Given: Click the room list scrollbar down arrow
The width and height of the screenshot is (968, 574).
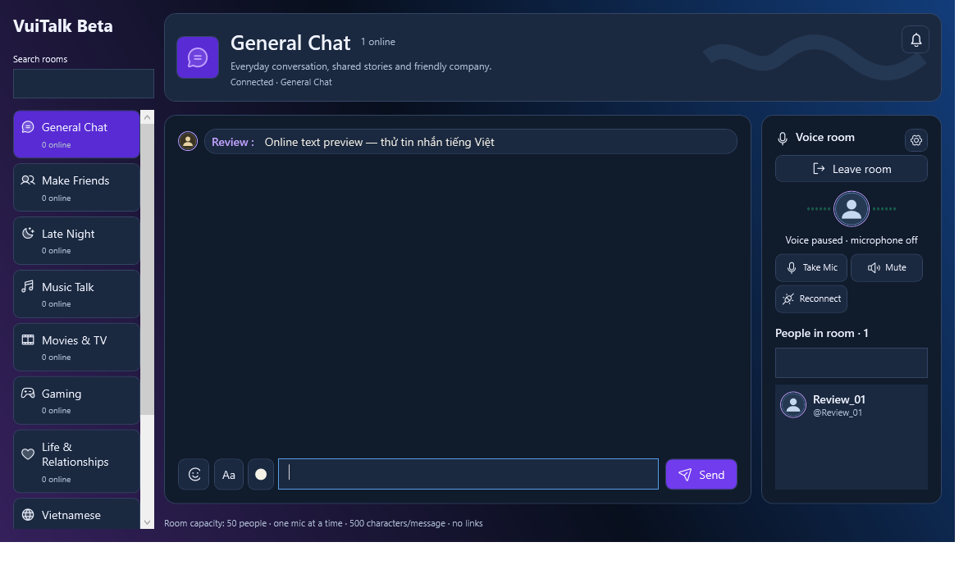Looking at the screenshot, I should point(147,522).
